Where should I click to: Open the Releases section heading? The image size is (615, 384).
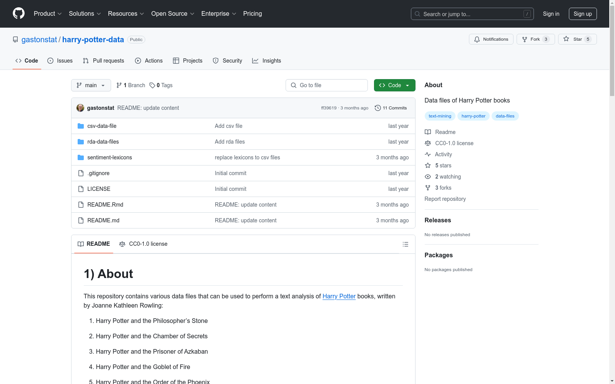pyautogui.click(x=438, y=220)
